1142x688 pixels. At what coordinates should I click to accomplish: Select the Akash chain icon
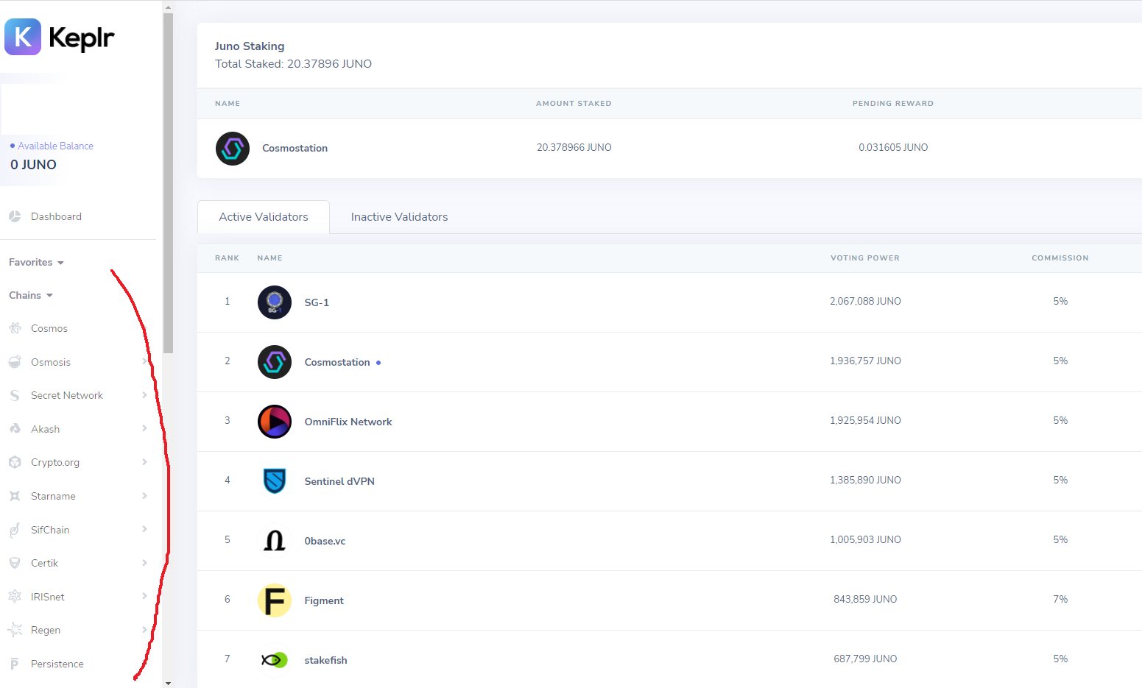pyautogui.click(x=15, y=429)
